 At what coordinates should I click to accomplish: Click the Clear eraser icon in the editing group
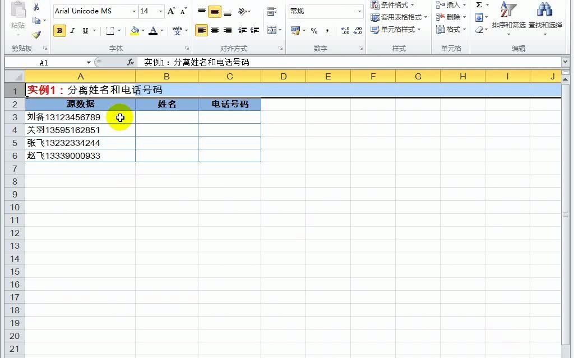(x=479, y=29)
